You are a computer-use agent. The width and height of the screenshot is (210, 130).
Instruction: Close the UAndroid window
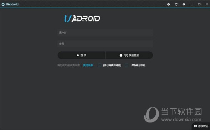(x=207, y=4)
